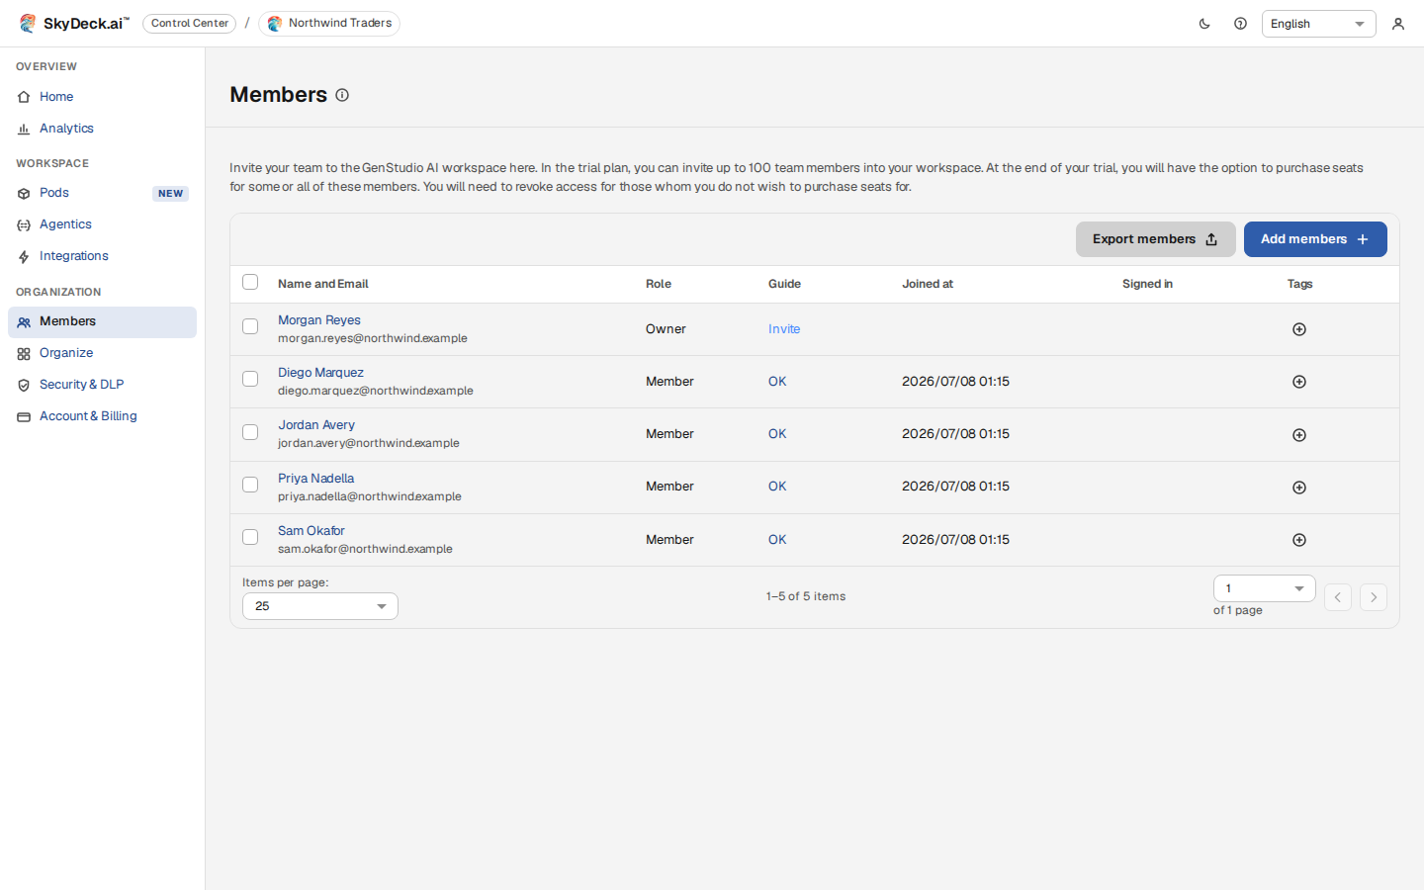Click OK guide link for Priya Nadella

[x=777, y=487]
